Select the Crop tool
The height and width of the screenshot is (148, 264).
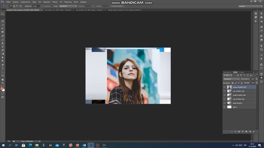pos(2,28)
